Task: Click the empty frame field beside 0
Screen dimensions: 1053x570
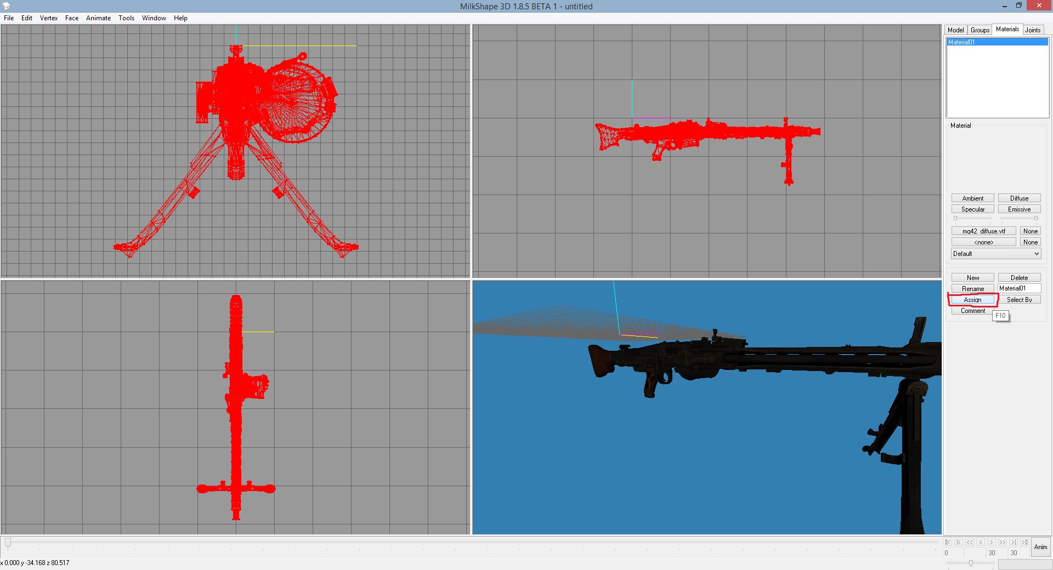Action: coord(975,553)
